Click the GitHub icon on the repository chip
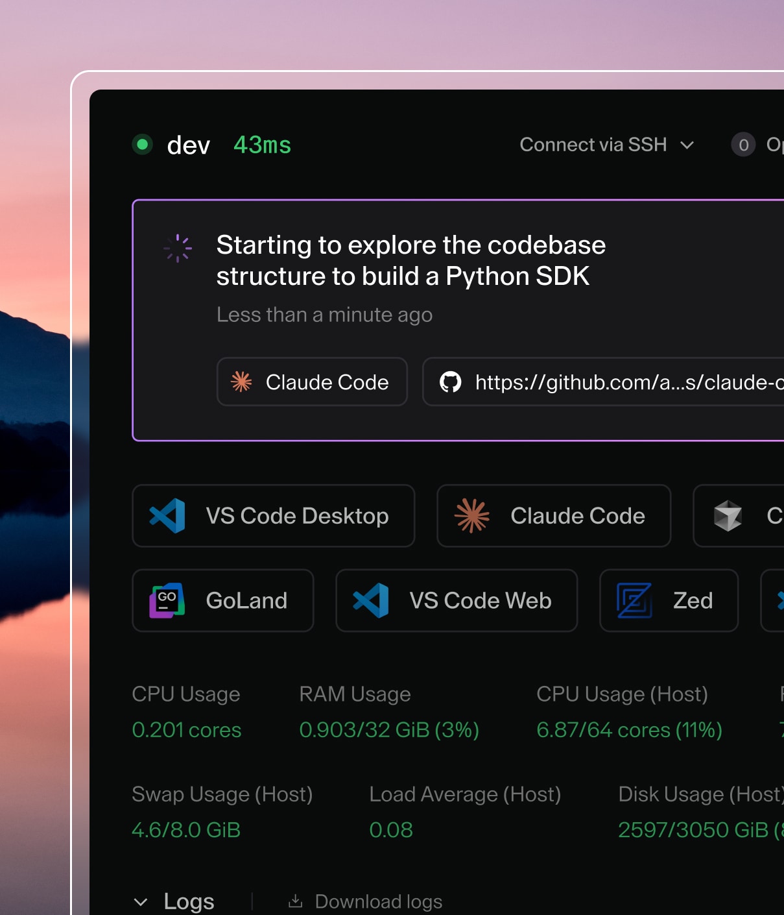Viewport: 784px width, 915px height. click(452, 382)
